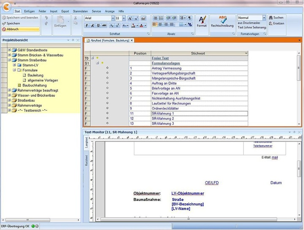Select the Baubuchhaltung tree item
This screenshot has width=304, height=230.
pyautogui.click(x=34, y=86)
